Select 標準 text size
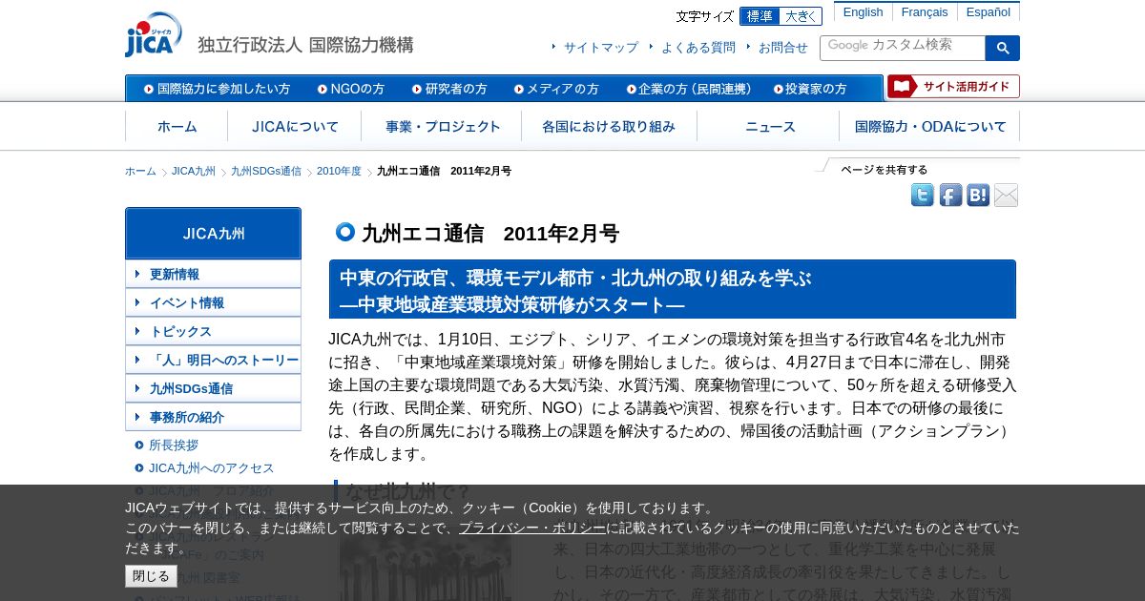Image resolution: width=1145 pixels, height=601 pixels. click(x=760, y=16)
